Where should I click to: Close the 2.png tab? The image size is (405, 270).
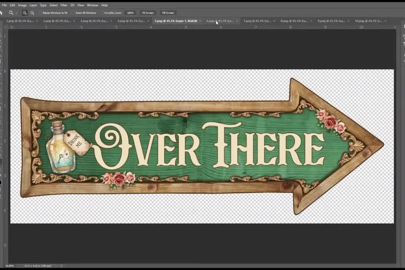click(x=74, y=21)
